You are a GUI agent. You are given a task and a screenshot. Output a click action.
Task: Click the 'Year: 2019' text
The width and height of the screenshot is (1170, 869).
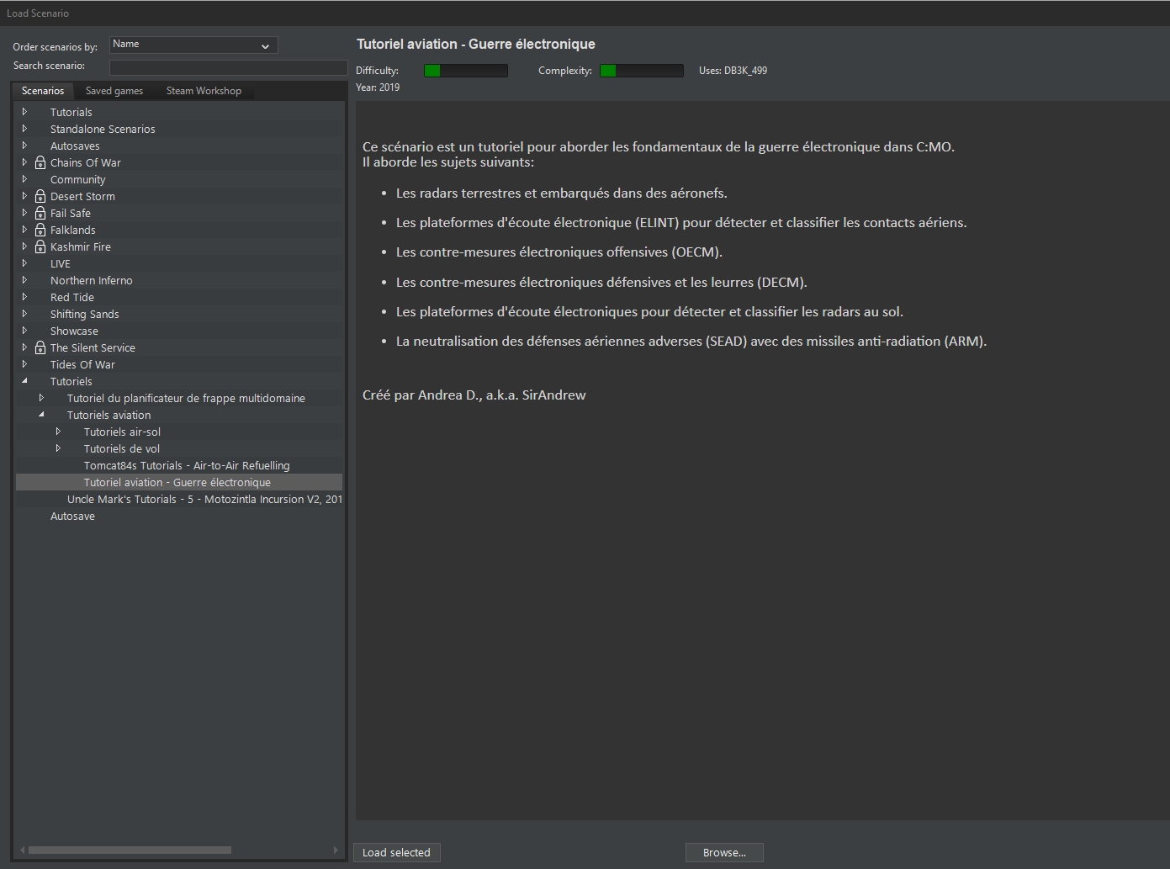coord(378,87)
